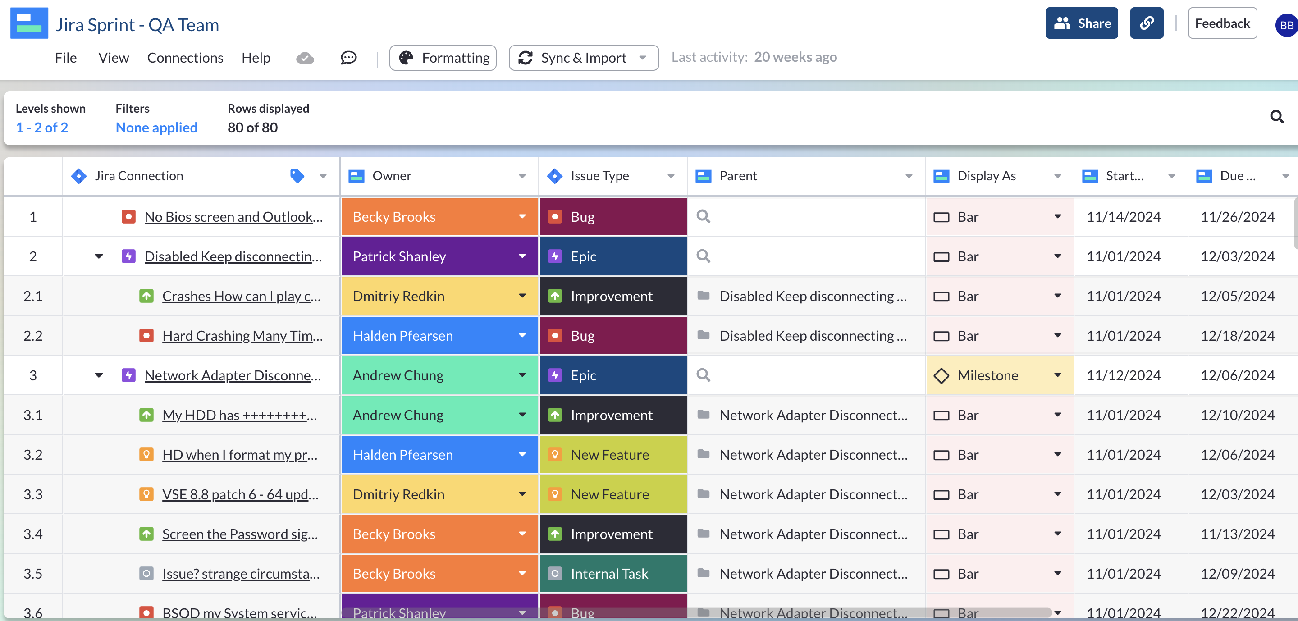The height and width of the screenshot is (621, 1298).
Task: Open the View menu
Action: pos(114,58)
